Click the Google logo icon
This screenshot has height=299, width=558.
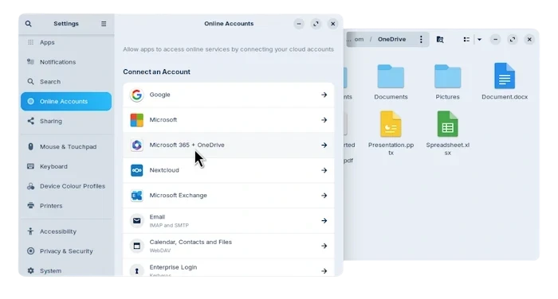(136, 95)
